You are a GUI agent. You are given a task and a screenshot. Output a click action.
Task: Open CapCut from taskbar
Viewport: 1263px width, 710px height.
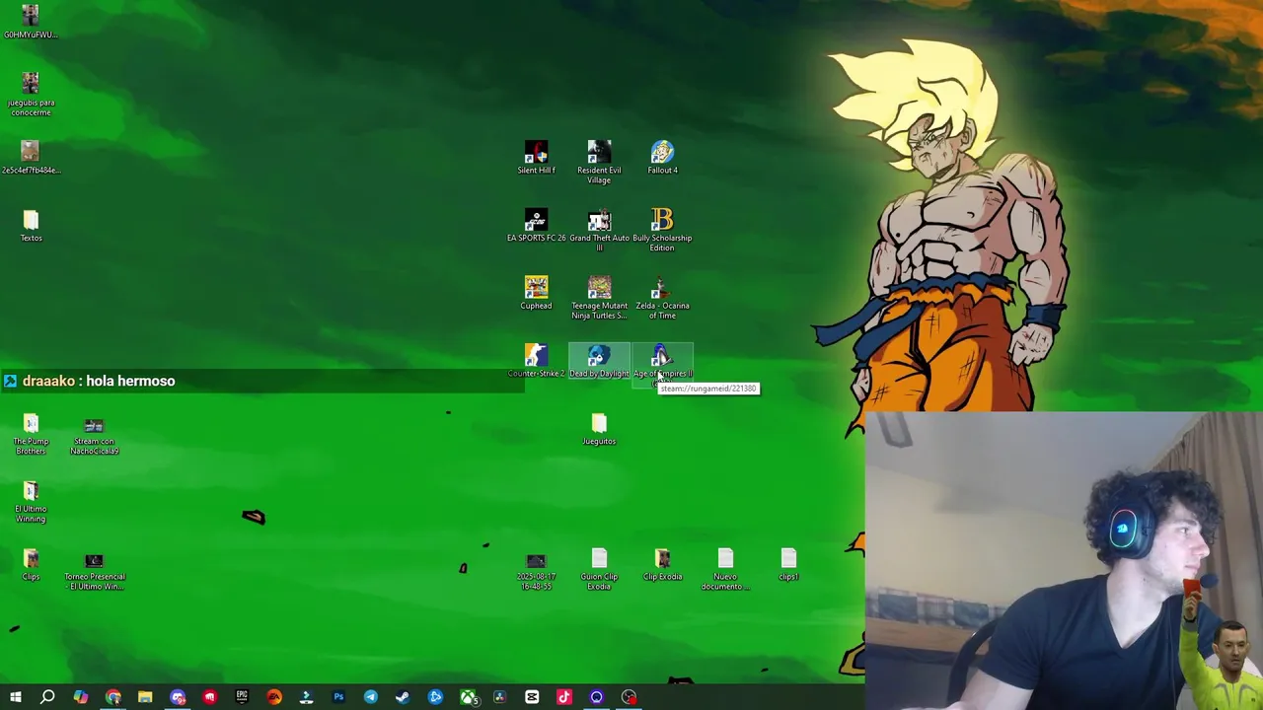point(532,697)
